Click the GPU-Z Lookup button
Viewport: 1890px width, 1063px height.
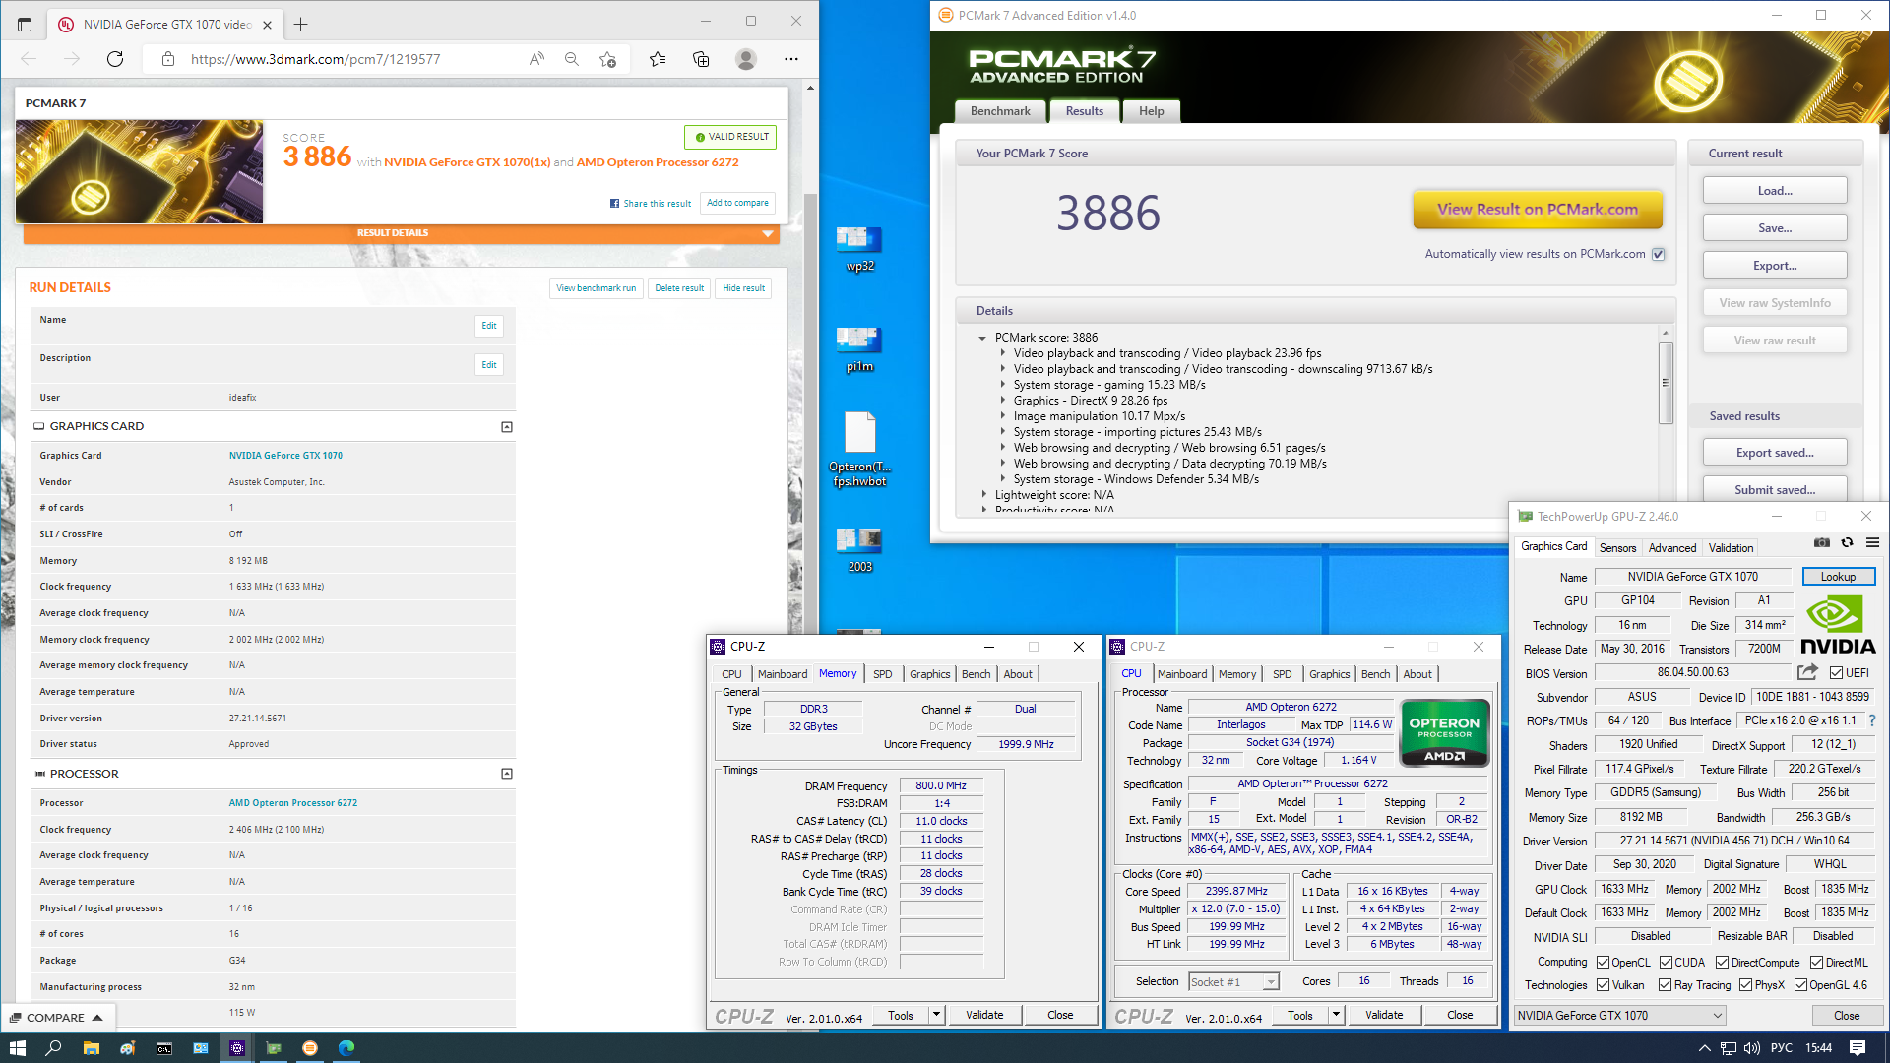[x=1838, y=577]
